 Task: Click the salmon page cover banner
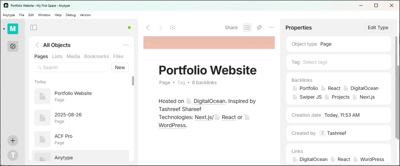[209, 43]
